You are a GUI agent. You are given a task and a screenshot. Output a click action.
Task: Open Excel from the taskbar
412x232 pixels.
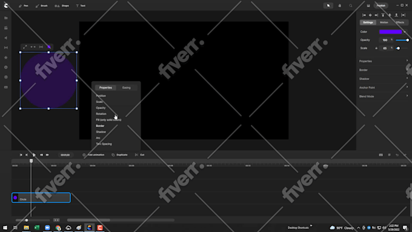(37, 228)
